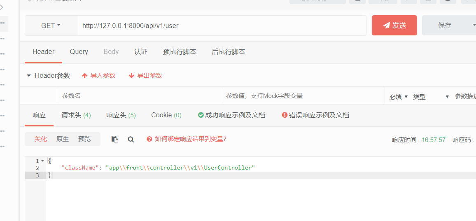The width and height of the screenshot is (476, 221).
Task: Click the 导出参数 link
Action: [145, 76]
